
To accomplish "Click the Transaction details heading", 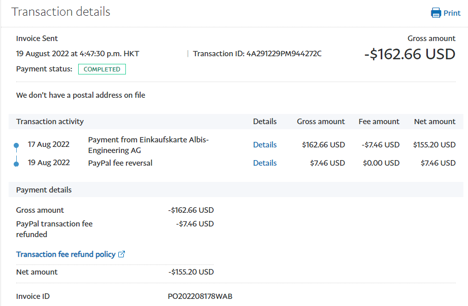I will click(61, 12).
